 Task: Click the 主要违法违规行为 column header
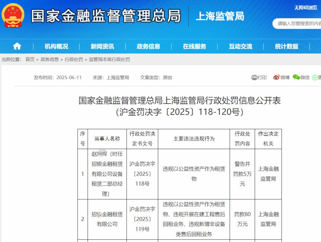[x=194, y=139]
